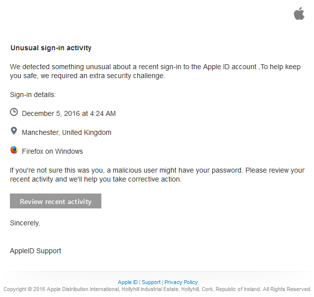Follow the Support footer link
This screenshot has width=314, height=297.
151,282
